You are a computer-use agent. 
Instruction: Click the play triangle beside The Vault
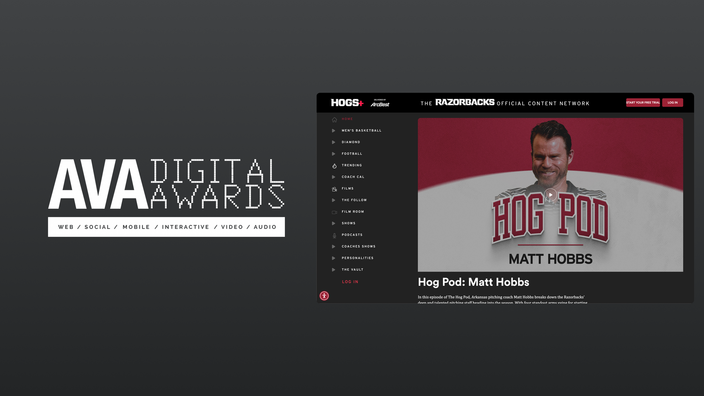click(x=334, y=270)
